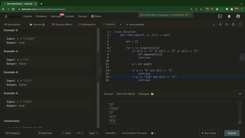245x138 pixels.
Task: Click the Debugger lock icon
Action: point(152,94)
